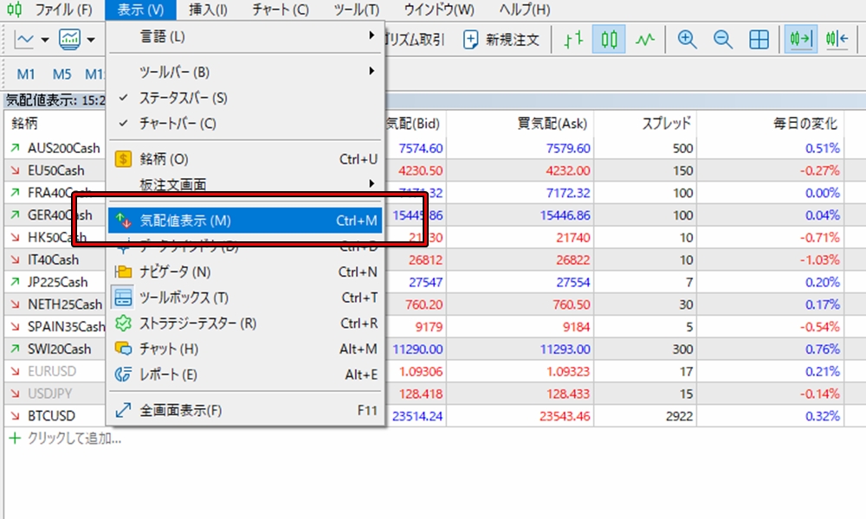The image size is (866, 519).
Task: Click the zoom out magnifier icon
Action: click(x=722, y=40)
